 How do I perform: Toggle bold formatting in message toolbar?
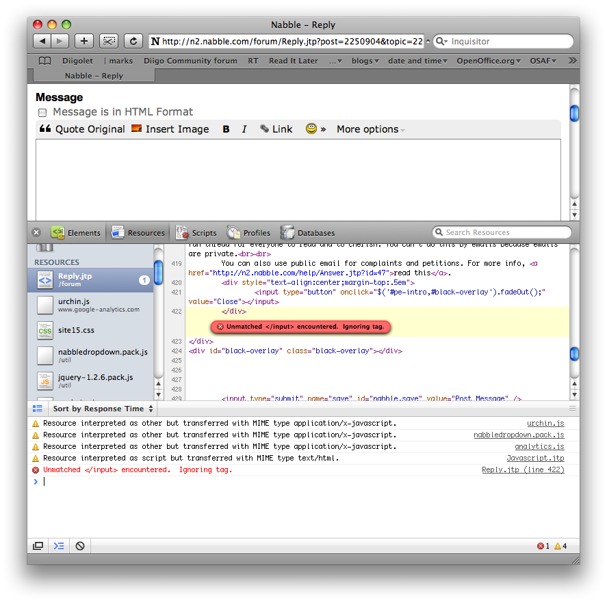click(226, 129)
